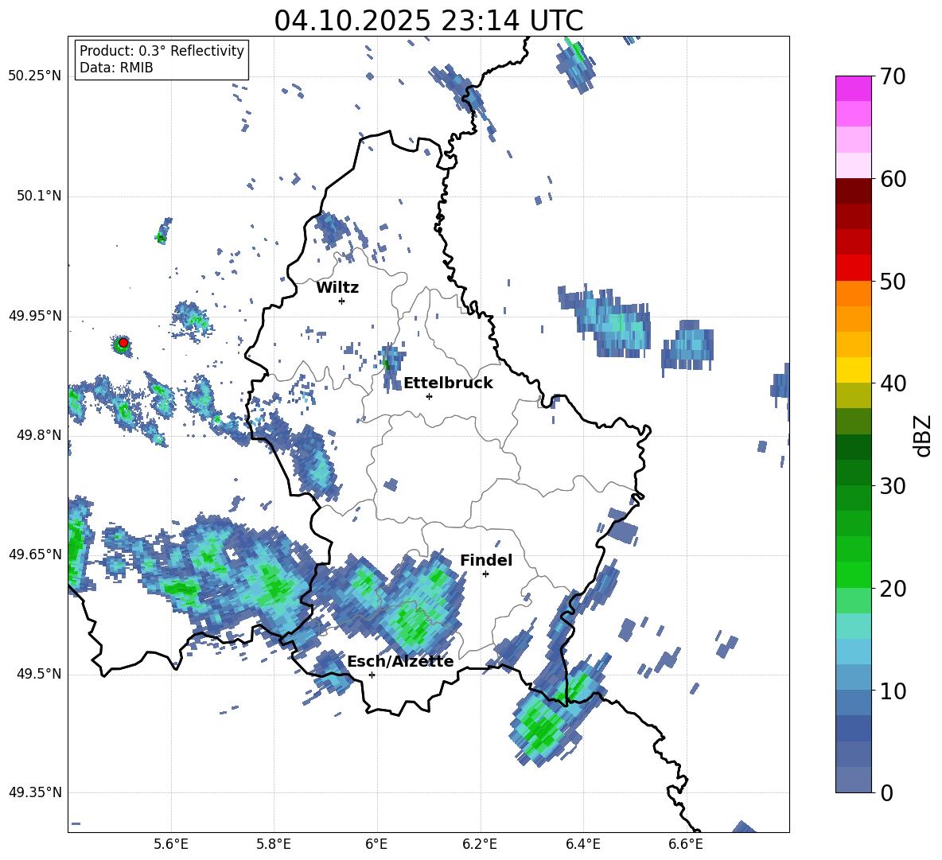
Task: Click the magenta top colorbar swatch
Action: [x=854, y=89]
